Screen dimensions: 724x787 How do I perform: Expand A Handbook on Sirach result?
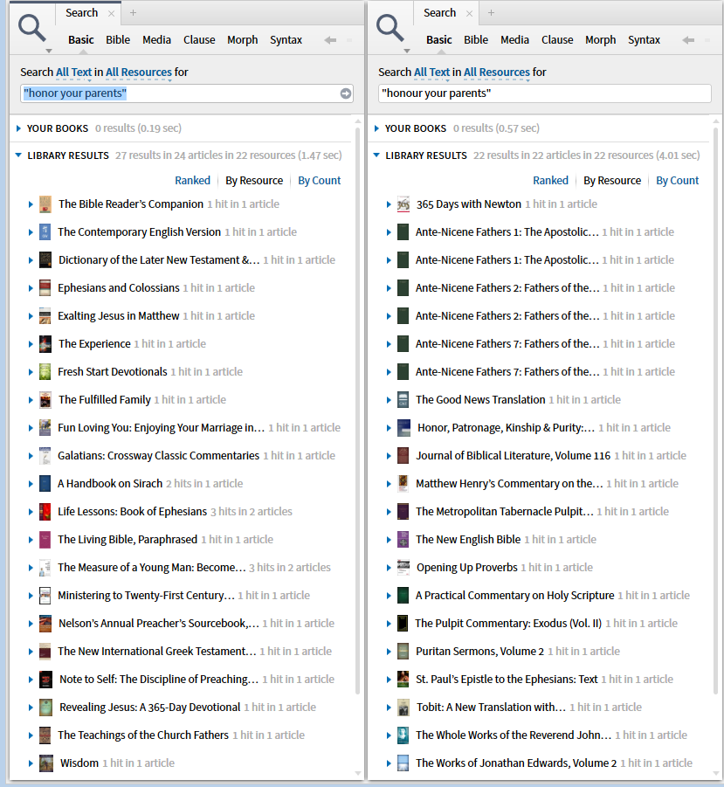point(31,484)
